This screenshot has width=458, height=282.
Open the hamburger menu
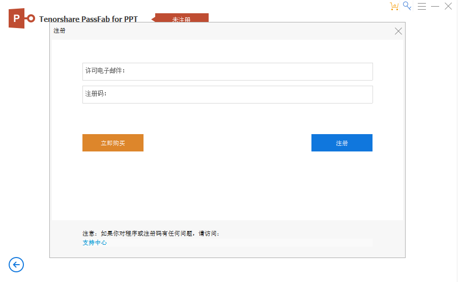click(x=422, y=6)
